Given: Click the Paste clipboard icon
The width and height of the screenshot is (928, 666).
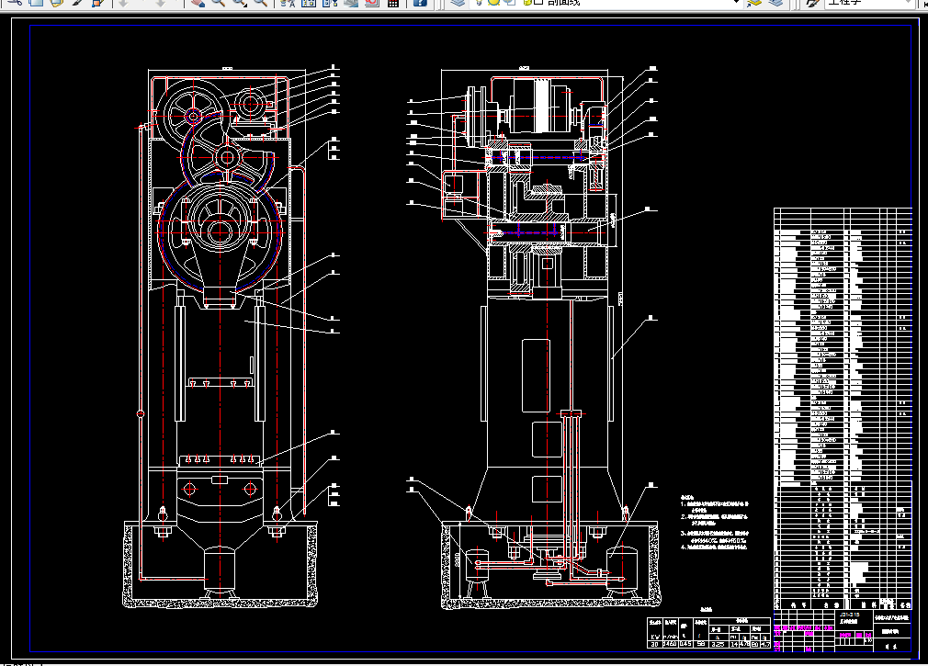Looking at the screenshot, I should 57,2.
